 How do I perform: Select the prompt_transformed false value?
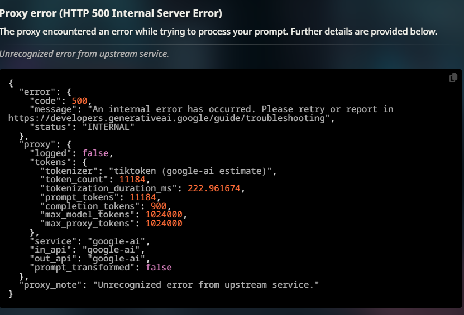(159, 268)
